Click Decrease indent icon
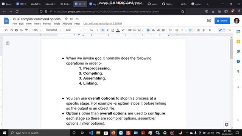242x136 pixels. [x=198, y=30]
